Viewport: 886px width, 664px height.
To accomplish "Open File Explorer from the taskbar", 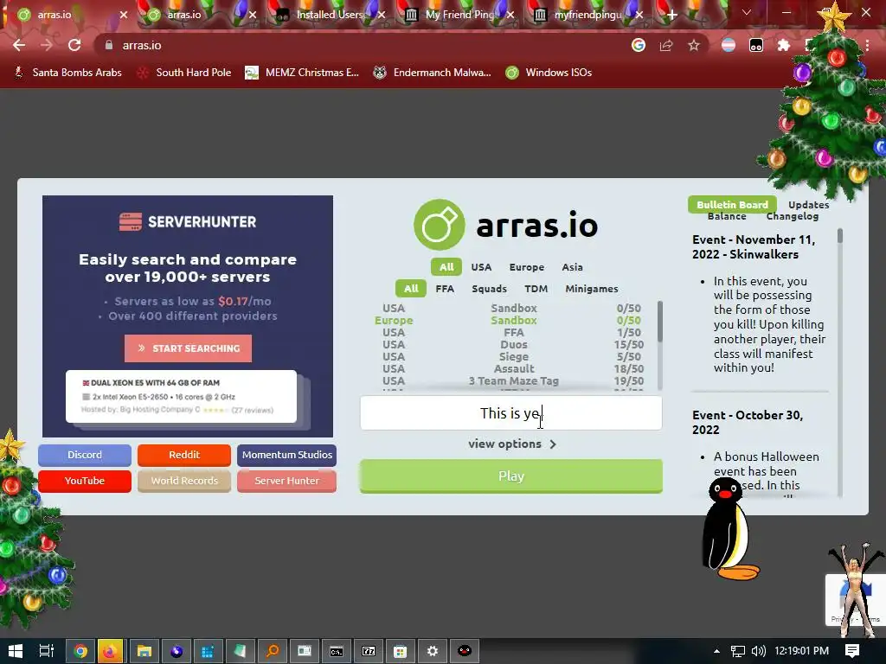I will pyautogui.click(x=144, y=651).
